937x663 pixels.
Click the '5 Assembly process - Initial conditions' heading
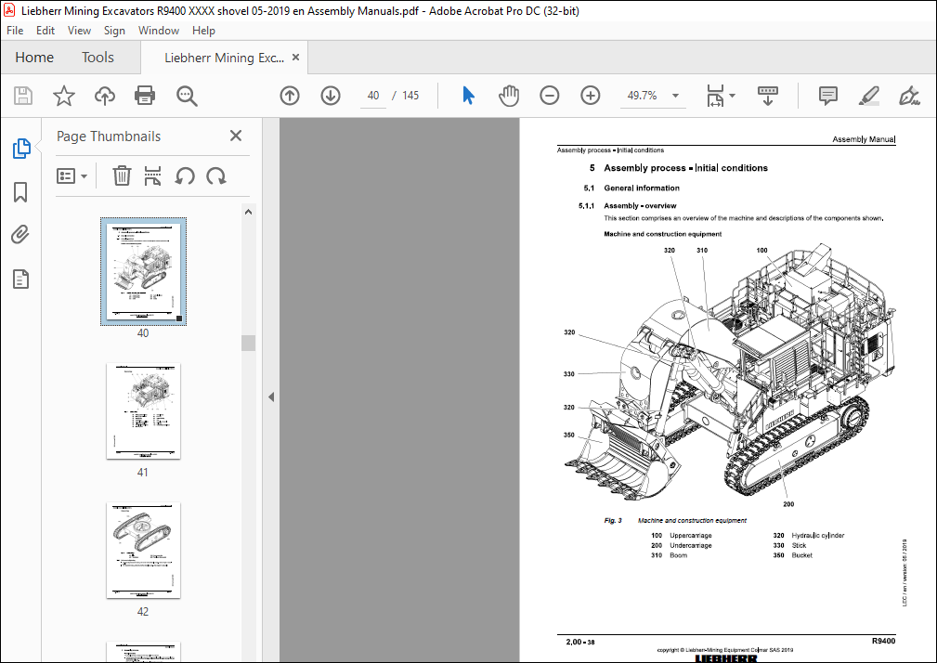point(678,168)
